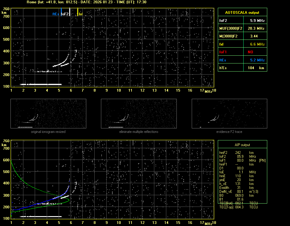Open the original ionogram resized thumbnail
Image resolution: width=290 pixels, height=226 pixels.
pos(48,113)
